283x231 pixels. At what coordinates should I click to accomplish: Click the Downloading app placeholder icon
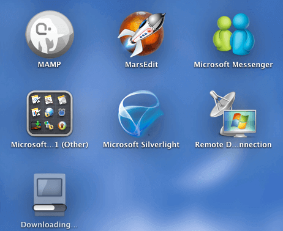pos(50,195)
